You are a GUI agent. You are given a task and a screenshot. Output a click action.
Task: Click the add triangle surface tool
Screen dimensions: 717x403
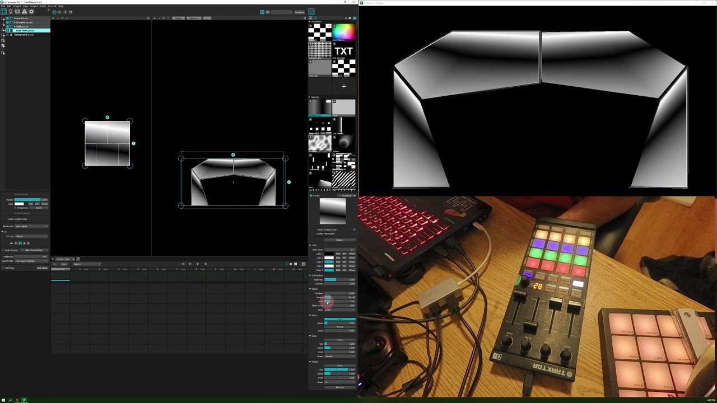(3, 30)
